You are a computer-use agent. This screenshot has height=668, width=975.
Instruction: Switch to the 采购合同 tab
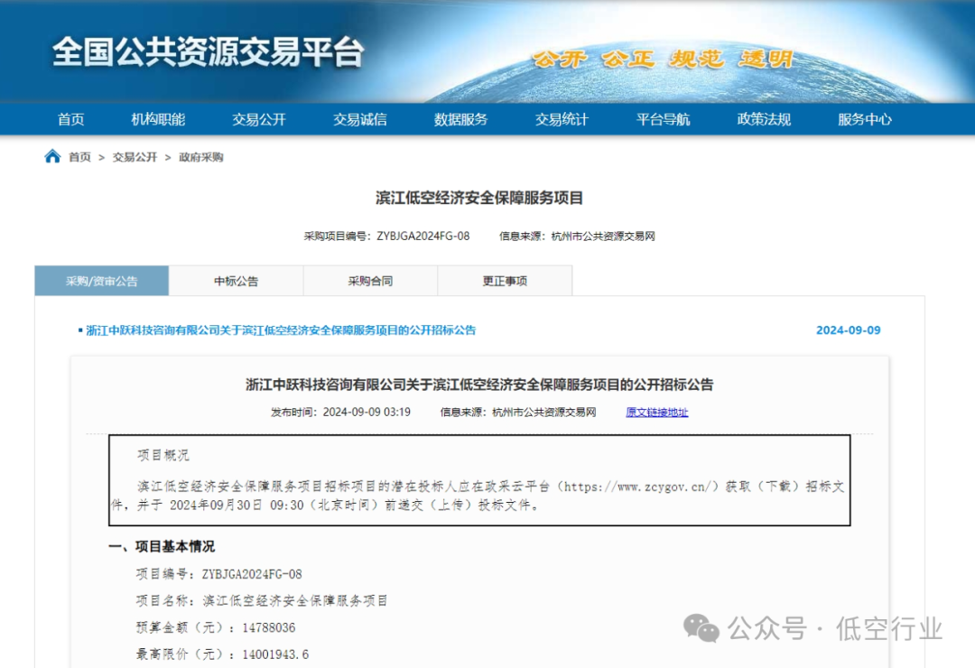(370, 281)
